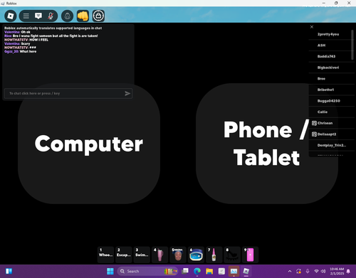Click the tray microphone icon
Image resolution: width=356 pixels, height=278 pixels.
(308, 271)
